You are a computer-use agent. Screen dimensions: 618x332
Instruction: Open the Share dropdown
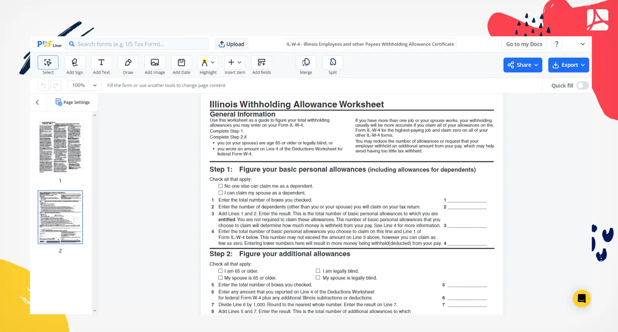tap(523, 65)
